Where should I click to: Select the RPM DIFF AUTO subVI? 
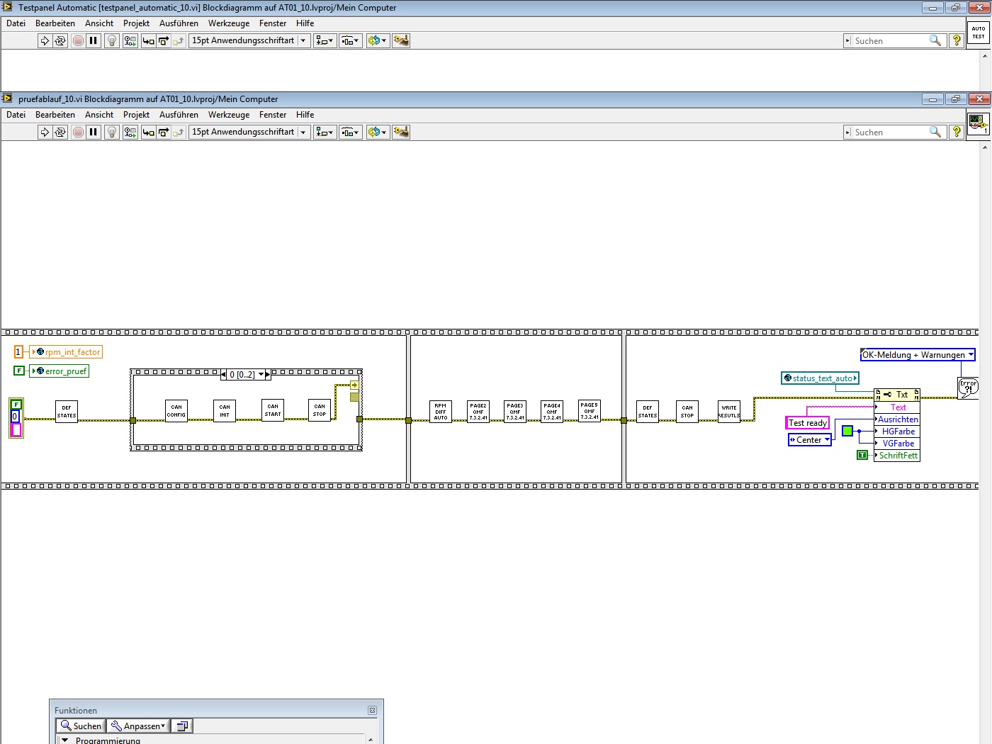(x=441, y=412)
